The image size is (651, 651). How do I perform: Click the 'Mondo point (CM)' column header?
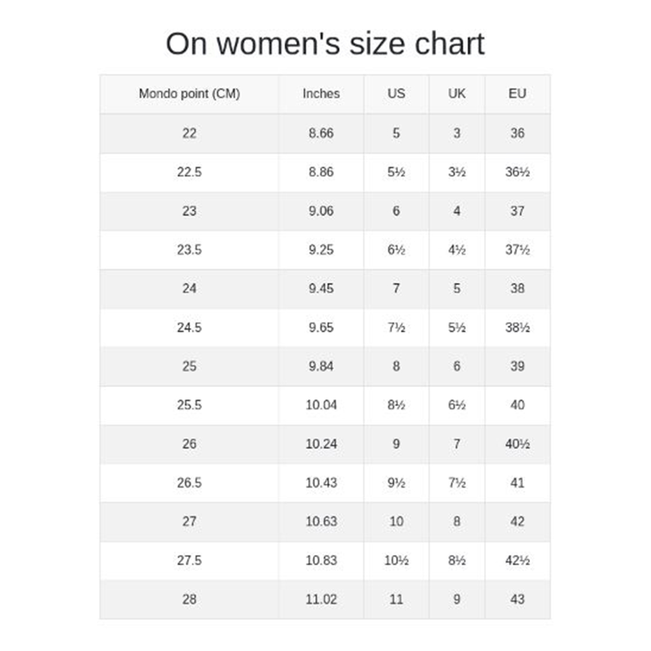point(189,93)
